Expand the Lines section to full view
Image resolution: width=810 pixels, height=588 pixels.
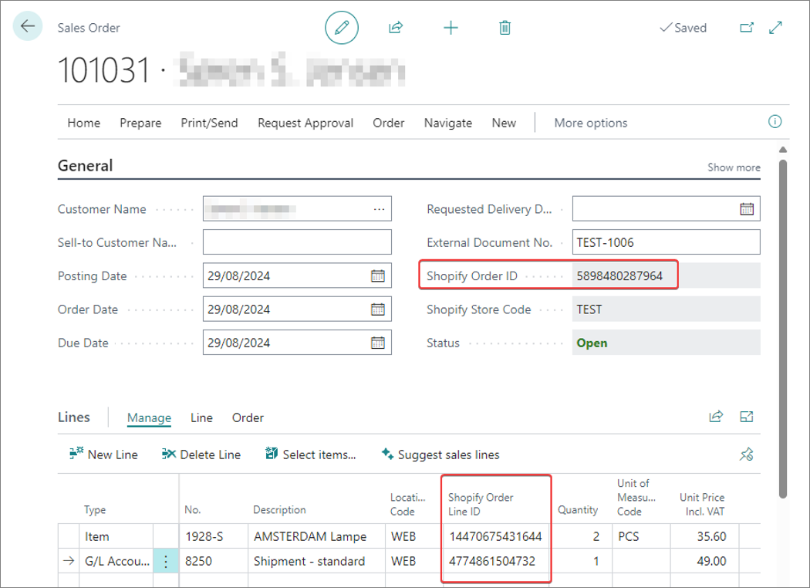tap(747, 417)
